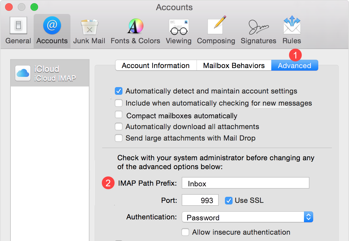The image size is (349, 241).
Task: Open the Rules preferences pane
Action: 291,30
